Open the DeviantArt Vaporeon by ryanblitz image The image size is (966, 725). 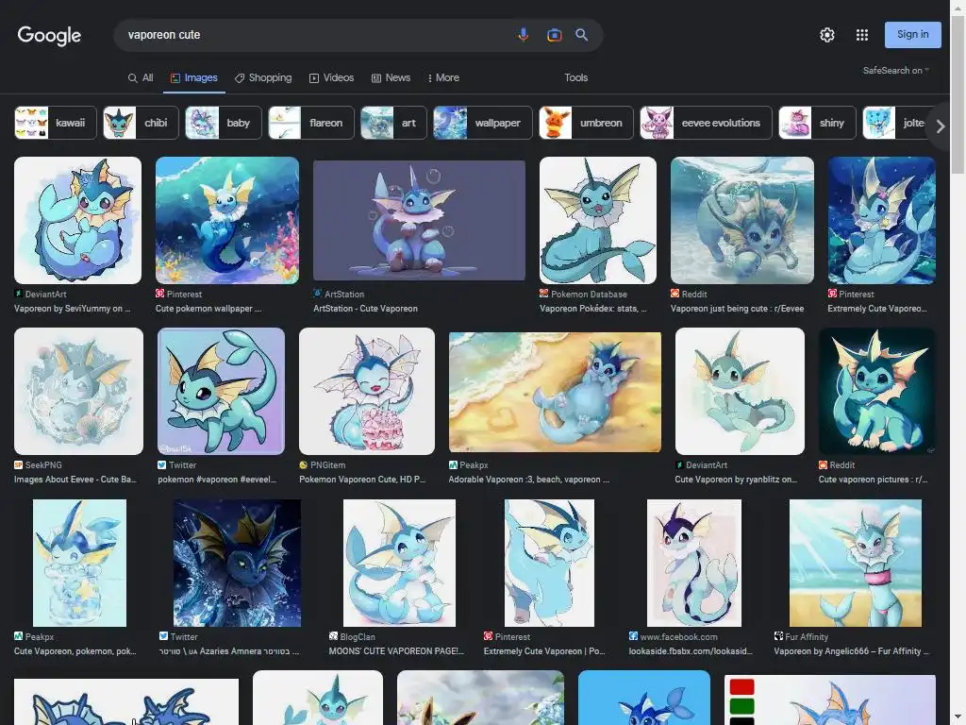(x=740, y=392)
